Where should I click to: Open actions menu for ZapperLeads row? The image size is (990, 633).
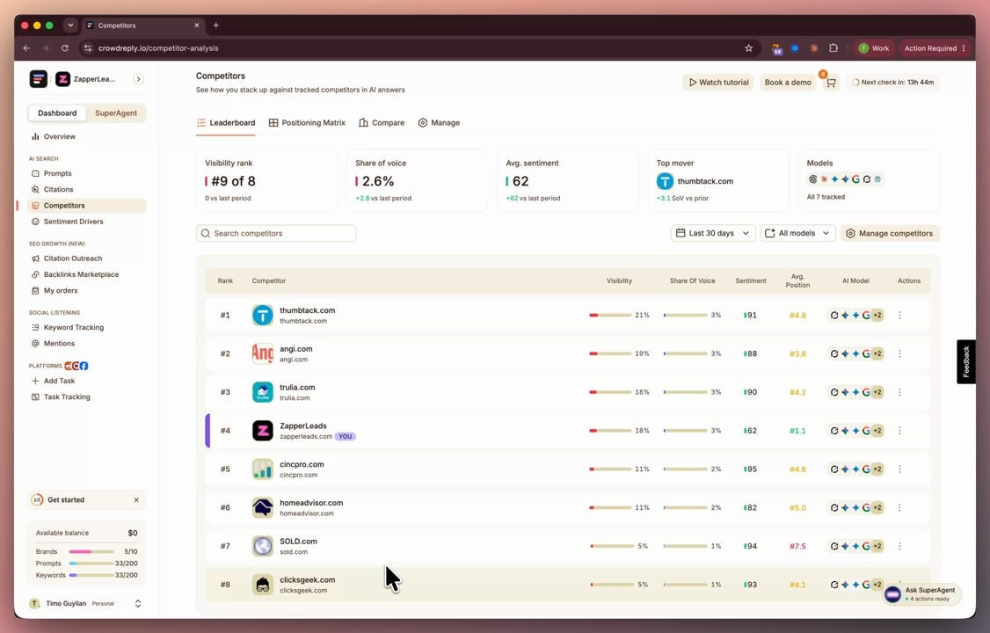pos(899,431)
